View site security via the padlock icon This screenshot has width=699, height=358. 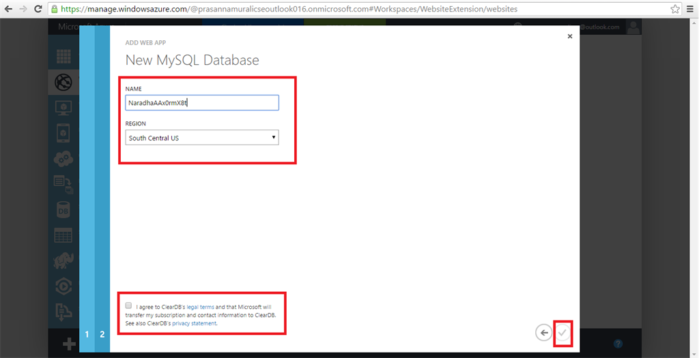[x=55, y=9]
